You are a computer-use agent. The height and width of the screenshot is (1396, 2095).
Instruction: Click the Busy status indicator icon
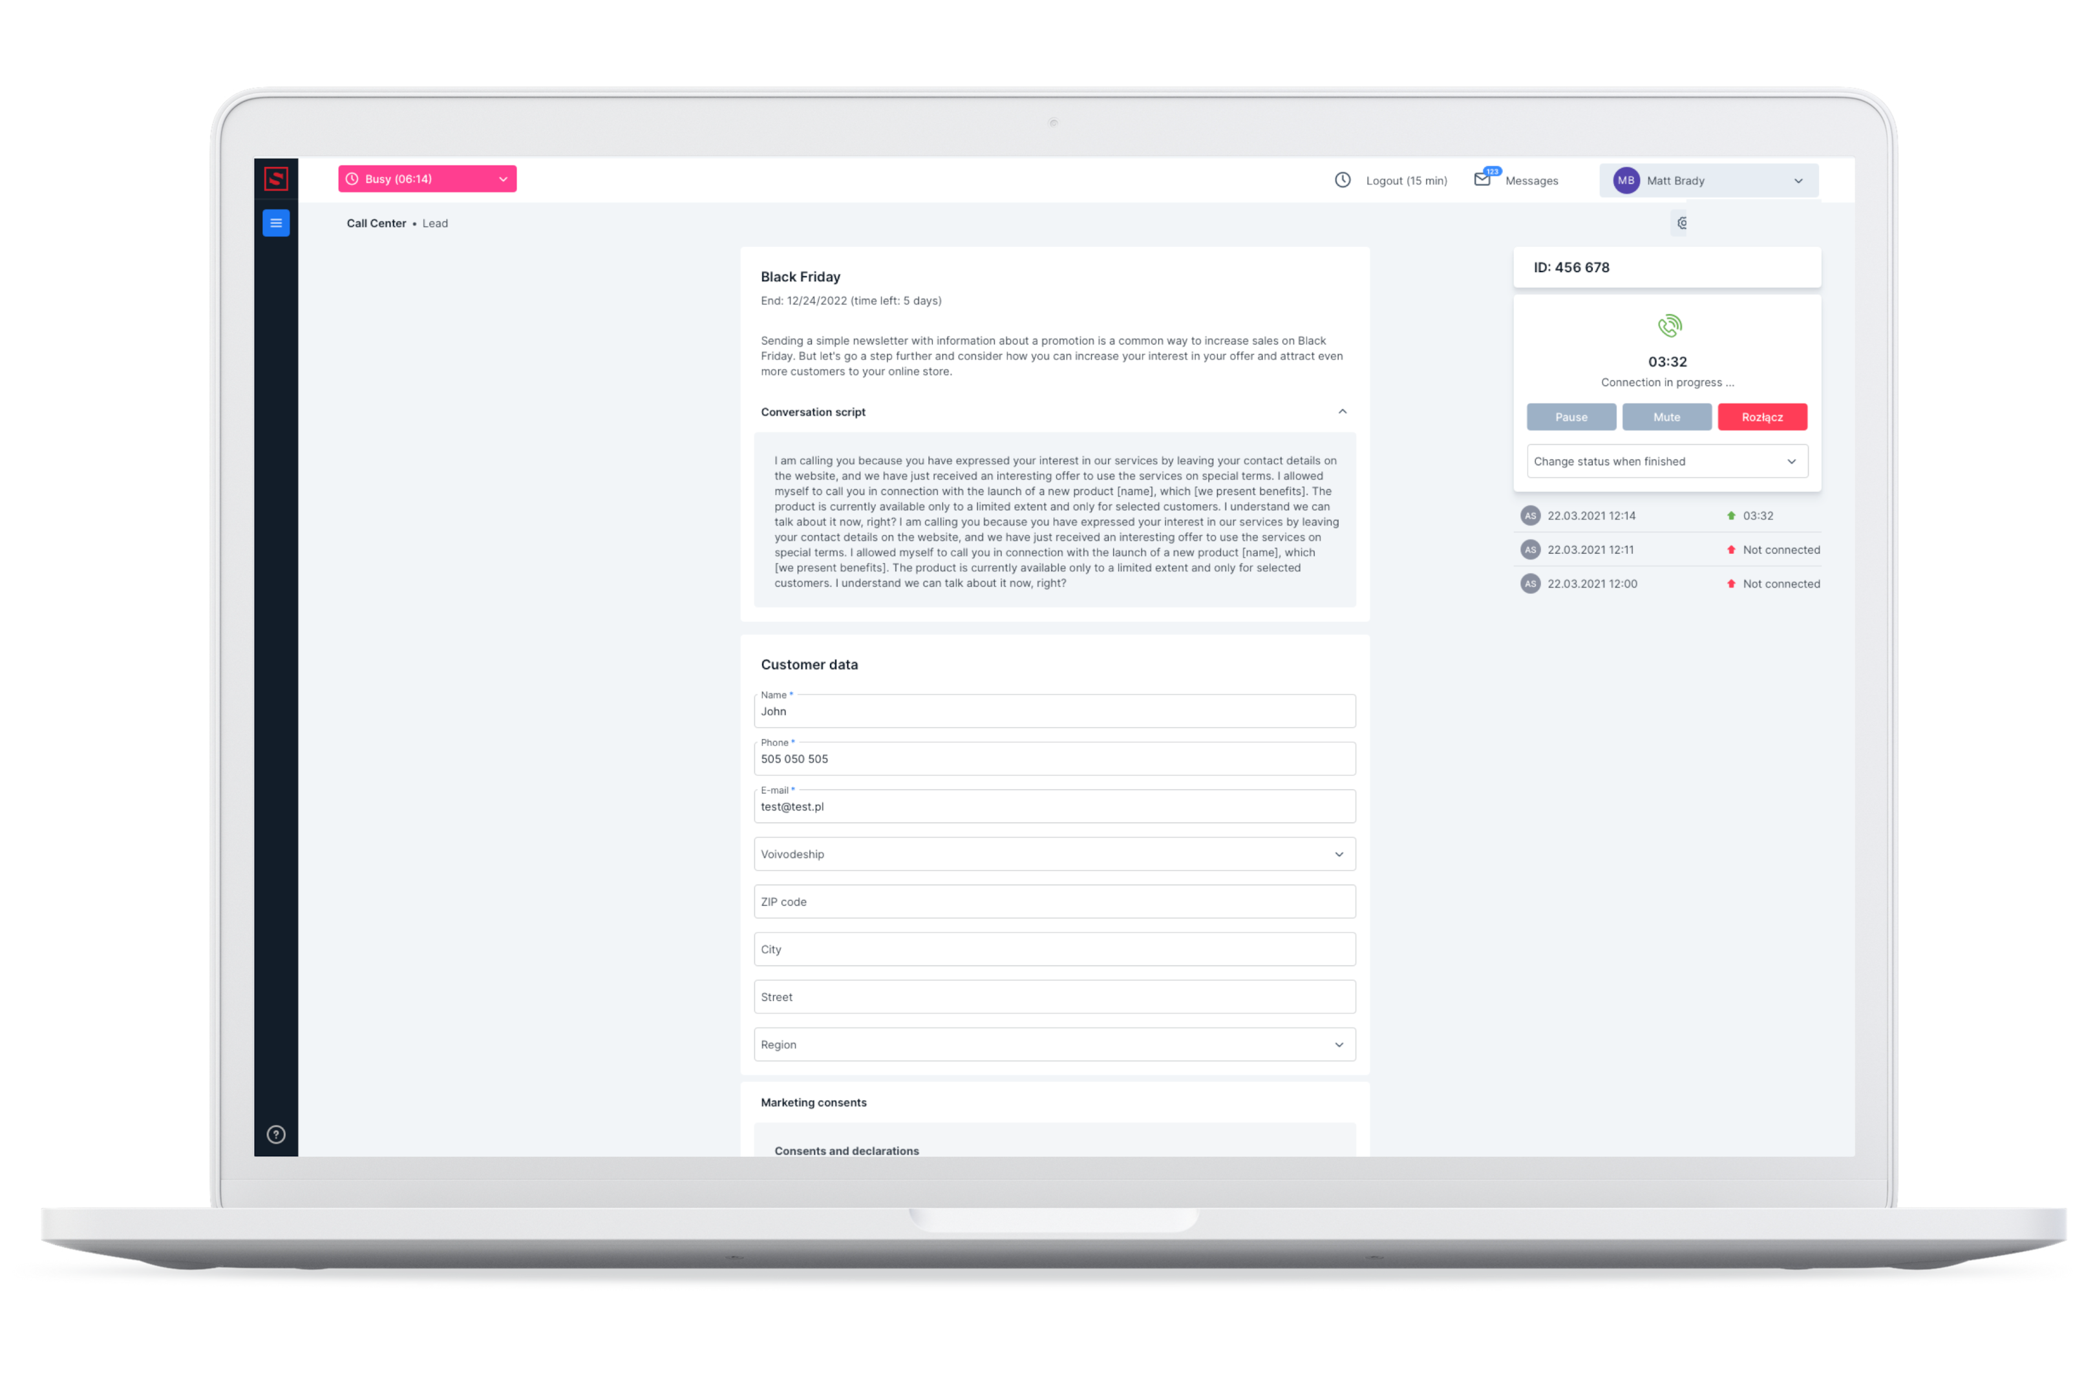point(355,178)
